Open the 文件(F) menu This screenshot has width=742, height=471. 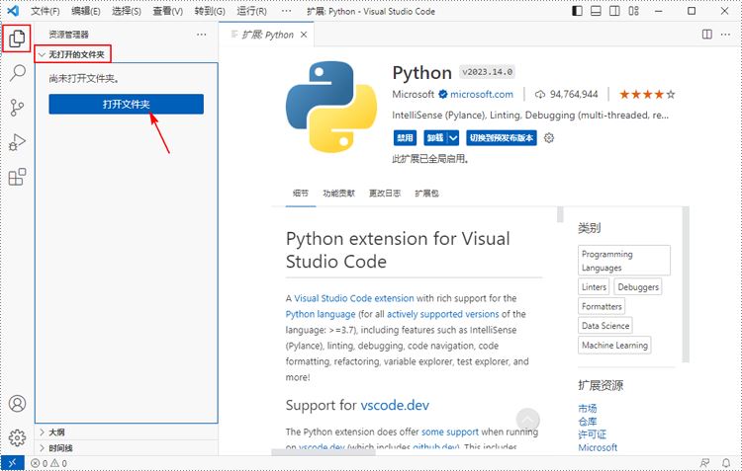45,11
